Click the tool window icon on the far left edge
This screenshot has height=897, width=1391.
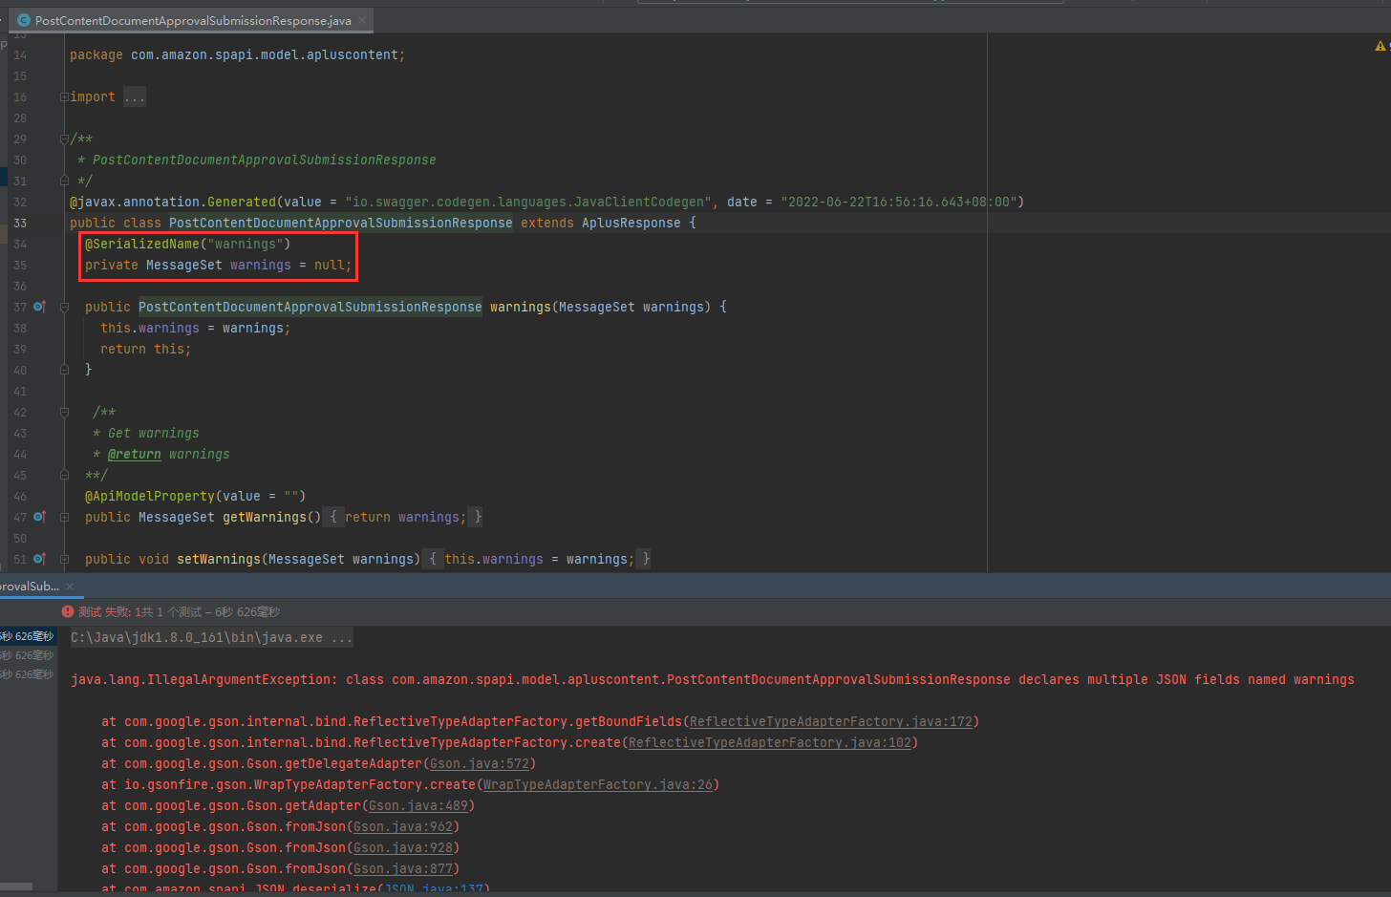coord(4,46)
